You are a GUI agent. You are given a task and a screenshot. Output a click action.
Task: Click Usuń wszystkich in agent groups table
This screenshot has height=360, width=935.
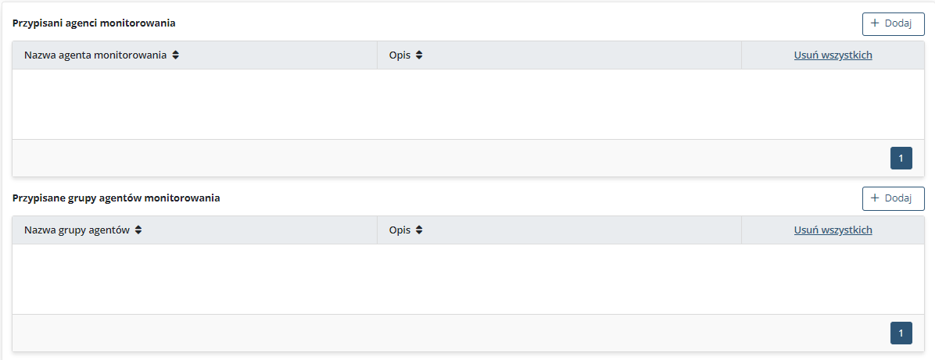click(x=833, y=230)
